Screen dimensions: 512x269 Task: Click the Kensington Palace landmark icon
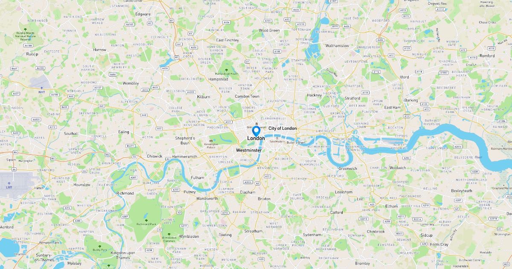[x=210, y=141]
